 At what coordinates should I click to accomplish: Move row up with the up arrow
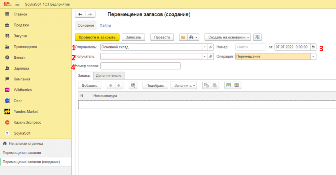pyautogui.click(x=111, y=86)
